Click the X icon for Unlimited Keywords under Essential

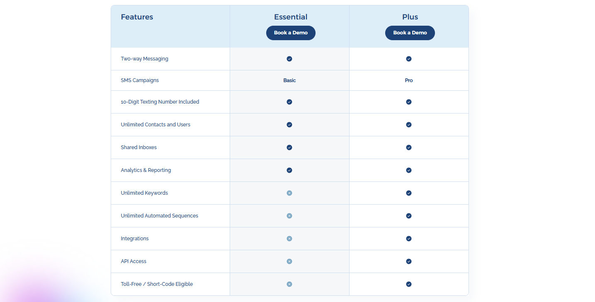pos(289,193)
